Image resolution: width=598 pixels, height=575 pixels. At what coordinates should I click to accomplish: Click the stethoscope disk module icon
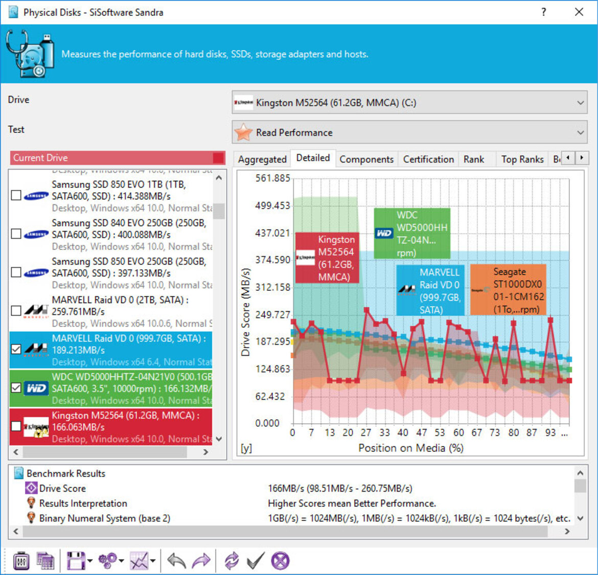click(x=30, y=54)
